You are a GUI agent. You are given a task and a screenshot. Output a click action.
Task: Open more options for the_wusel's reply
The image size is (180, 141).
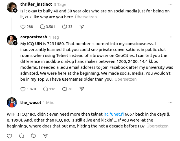[x=170, y=102]
